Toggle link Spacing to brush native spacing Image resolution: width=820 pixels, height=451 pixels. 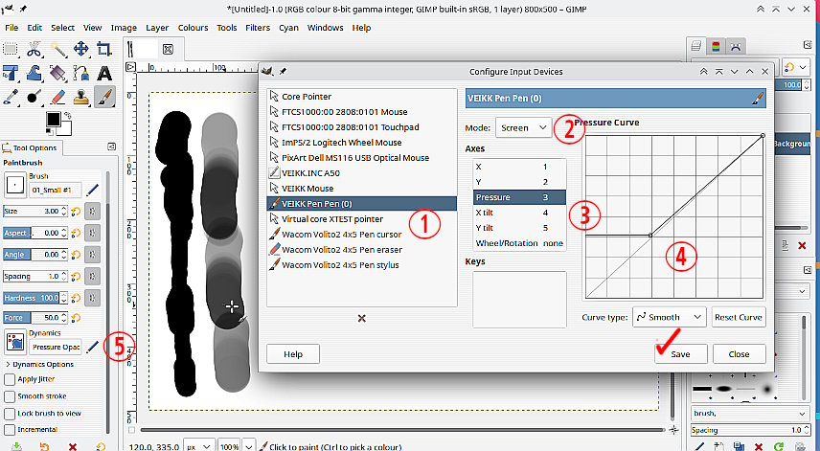92,276
